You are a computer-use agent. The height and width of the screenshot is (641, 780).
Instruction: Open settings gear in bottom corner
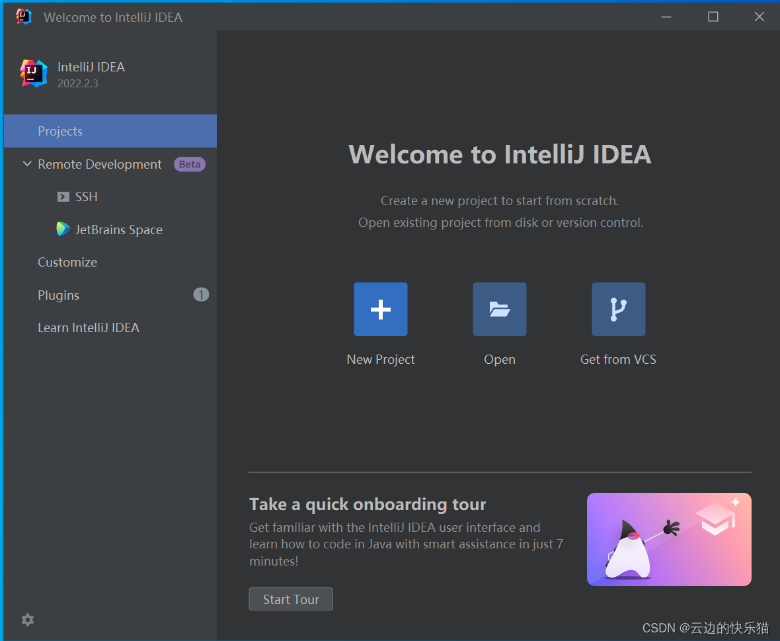point(28,620)
